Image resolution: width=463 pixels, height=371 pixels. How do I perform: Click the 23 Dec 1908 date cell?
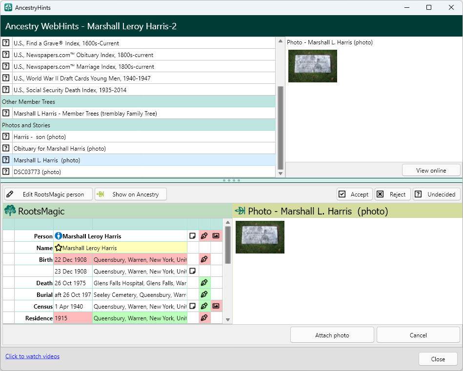click(x=73, y=271)
